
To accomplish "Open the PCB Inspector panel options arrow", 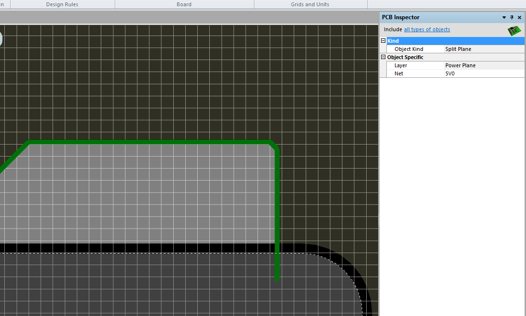I will coord(504,17).
